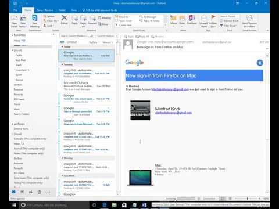This screenshot has width=279, height=209.
Task: Collapse the Monday message group
Action: (x=62, y=158)
